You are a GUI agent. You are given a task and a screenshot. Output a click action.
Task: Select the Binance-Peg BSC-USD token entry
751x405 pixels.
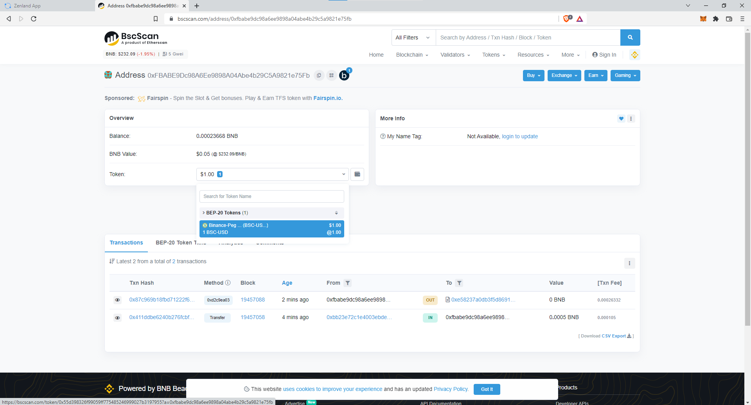pos(272,229)
